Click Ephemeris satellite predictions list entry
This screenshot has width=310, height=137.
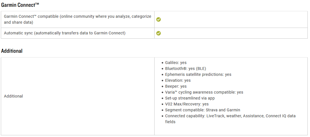(198, 74)
